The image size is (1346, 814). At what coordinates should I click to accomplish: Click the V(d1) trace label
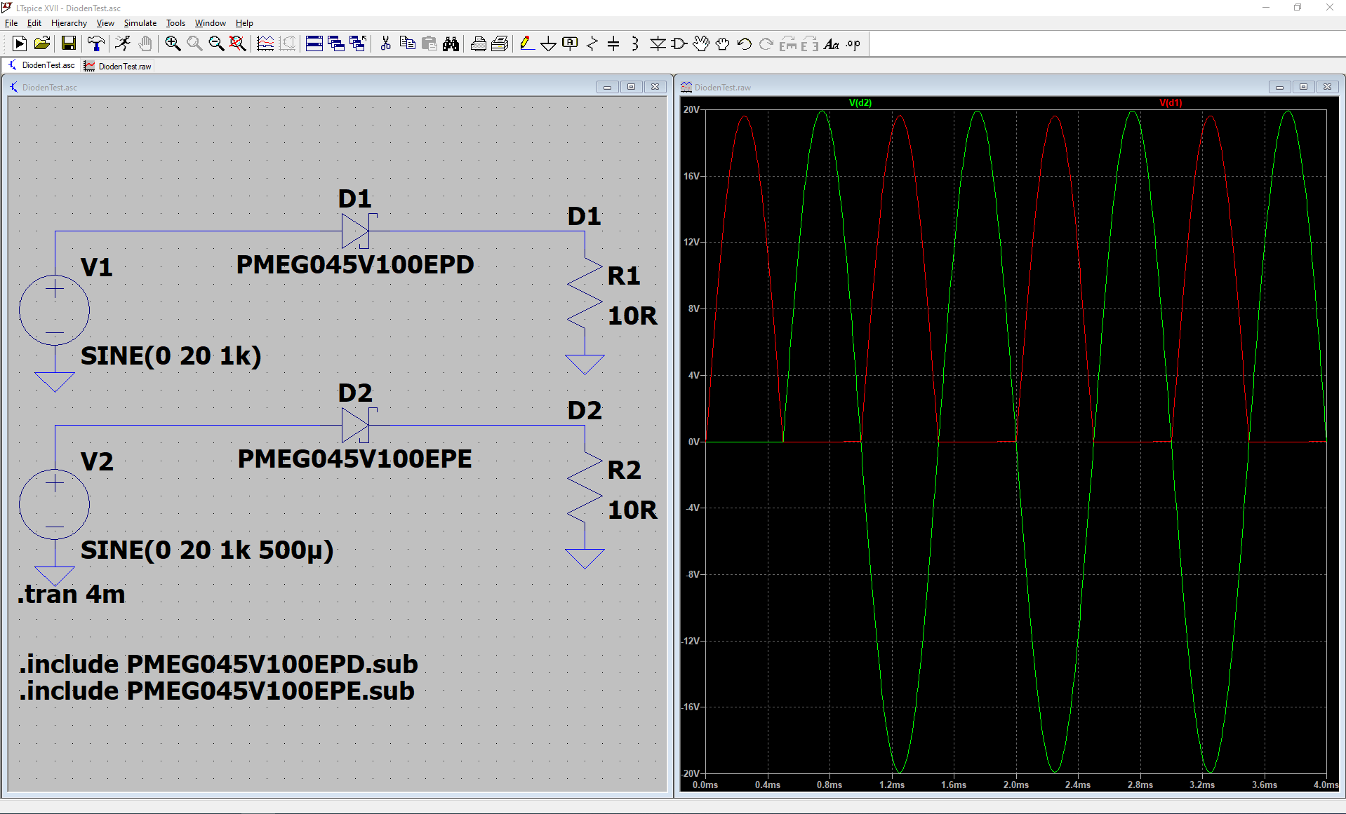(1172, 102)
